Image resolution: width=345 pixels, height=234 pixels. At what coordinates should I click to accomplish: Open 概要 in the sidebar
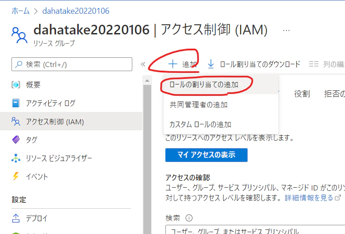[x=71, y=84]
